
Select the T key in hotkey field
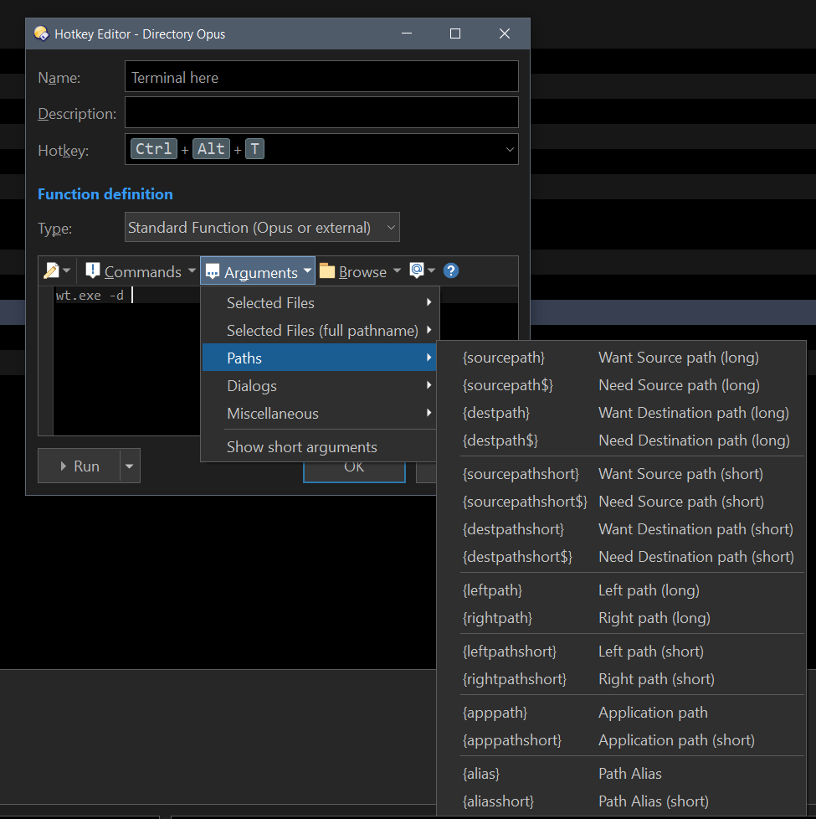254,149
